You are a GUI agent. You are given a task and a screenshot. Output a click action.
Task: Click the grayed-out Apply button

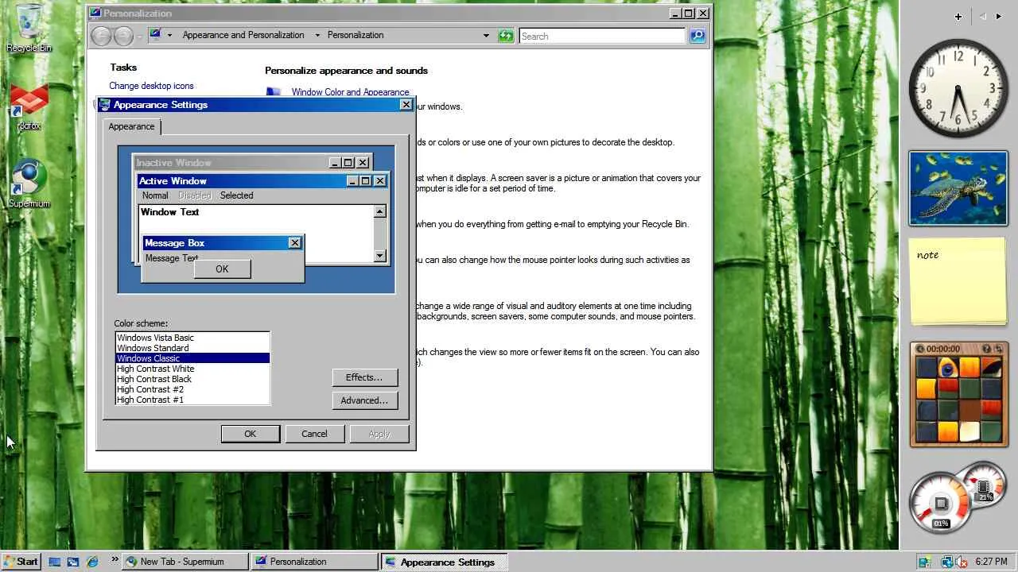pyautogui.click(x=379, y=434)
